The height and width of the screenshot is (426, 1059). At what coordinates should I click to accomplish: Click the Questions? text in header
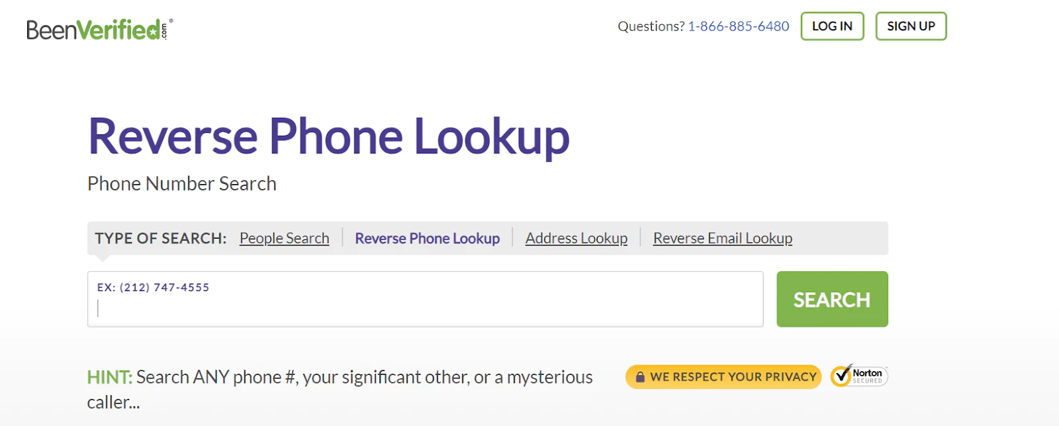pyautogui.click(x=651, y=26)
